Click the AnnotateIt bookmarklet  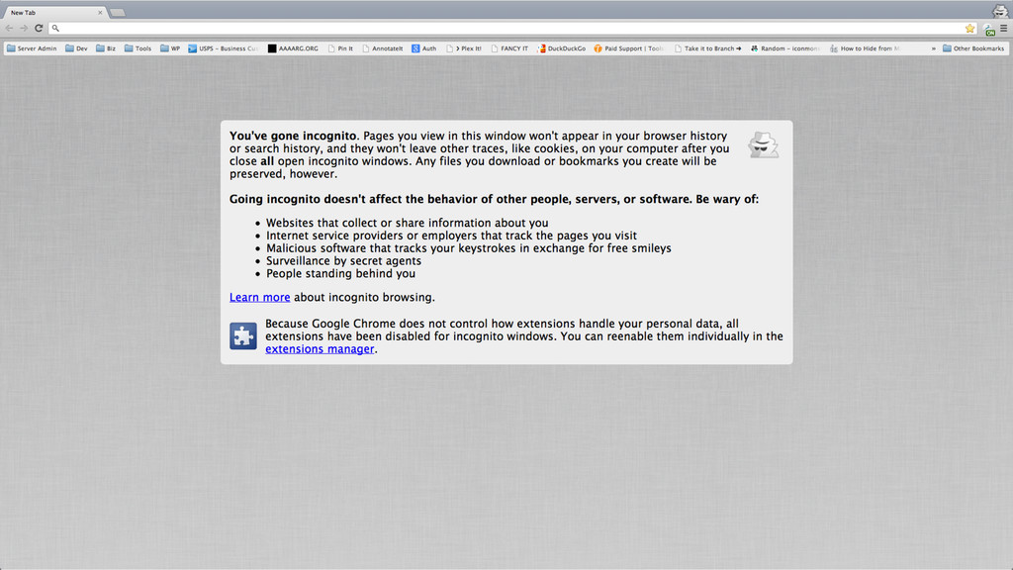tap(383, 48)
